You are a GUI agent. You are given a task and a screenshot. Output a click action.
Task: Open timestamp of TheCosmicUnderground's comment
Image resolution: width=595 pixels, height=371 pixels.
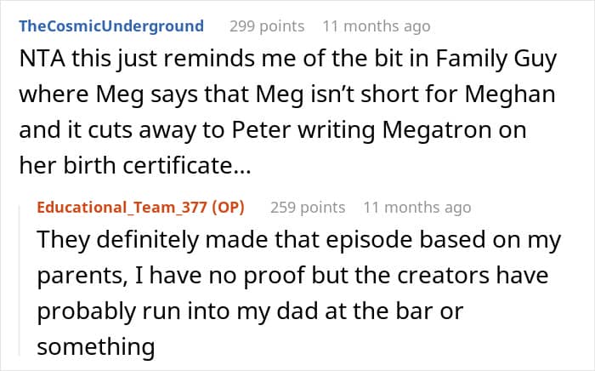[376, 26]
